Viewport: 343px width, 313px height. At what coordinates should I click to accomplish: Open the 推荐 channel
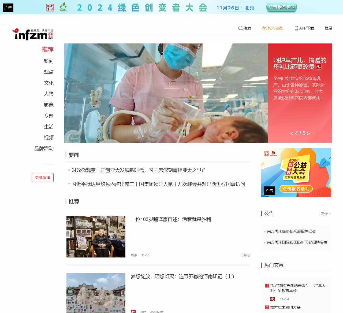pos(48,49)
